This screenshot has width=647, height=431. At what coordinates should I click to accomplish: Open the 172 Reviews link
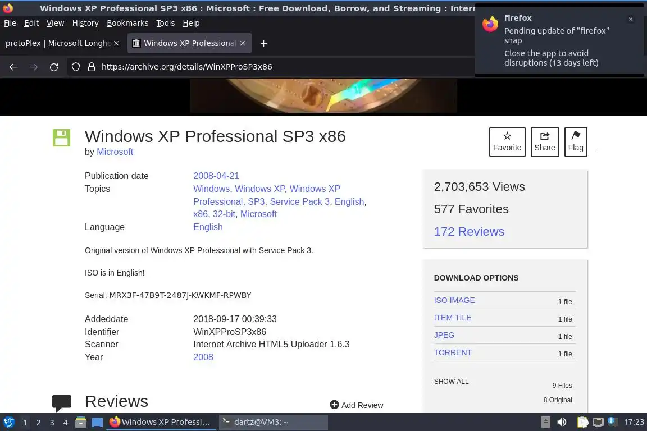coord(469,231)
